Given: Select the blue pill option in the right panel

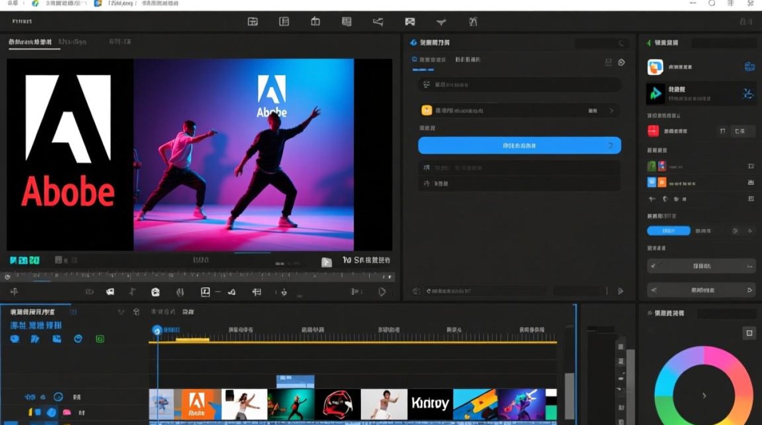Looking at the screenshot, I should [x=669, y=231].
